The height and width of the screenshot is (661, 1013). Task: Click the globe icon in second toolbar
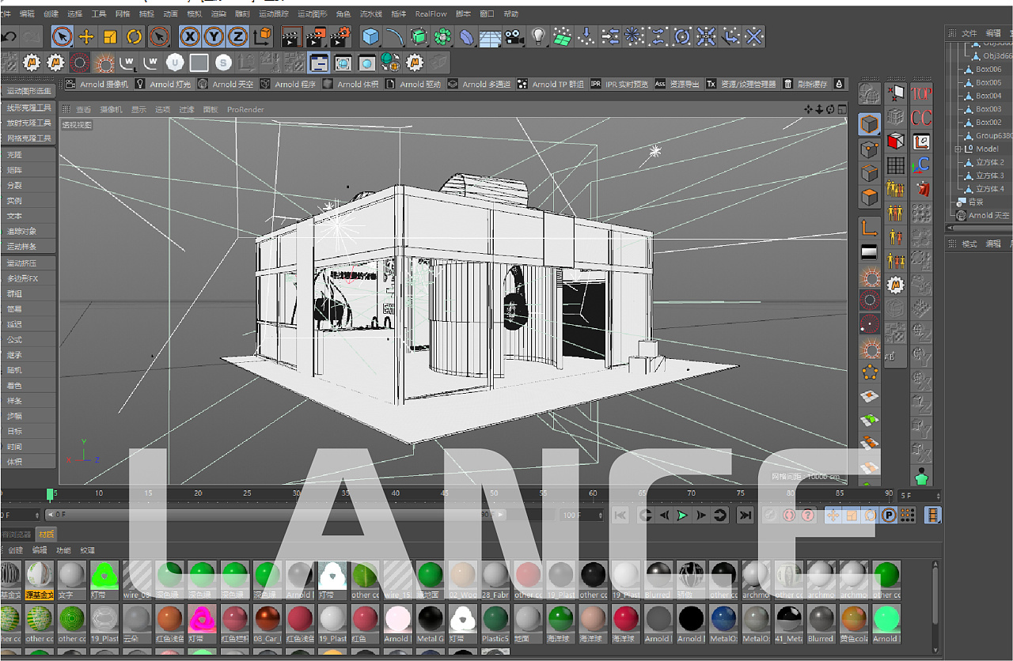pos(390,62)
